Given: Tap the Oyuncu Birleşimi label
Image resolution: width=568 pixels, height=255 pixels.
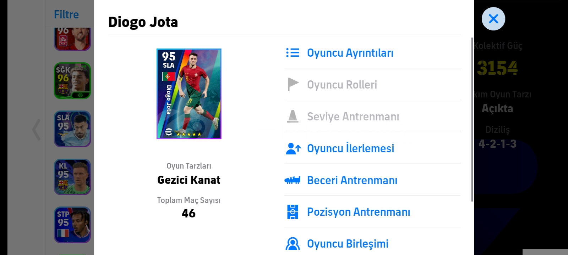Looking at the screenshot, I should click(348, 244).
